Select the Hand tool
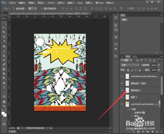 [x=4, y=102]
